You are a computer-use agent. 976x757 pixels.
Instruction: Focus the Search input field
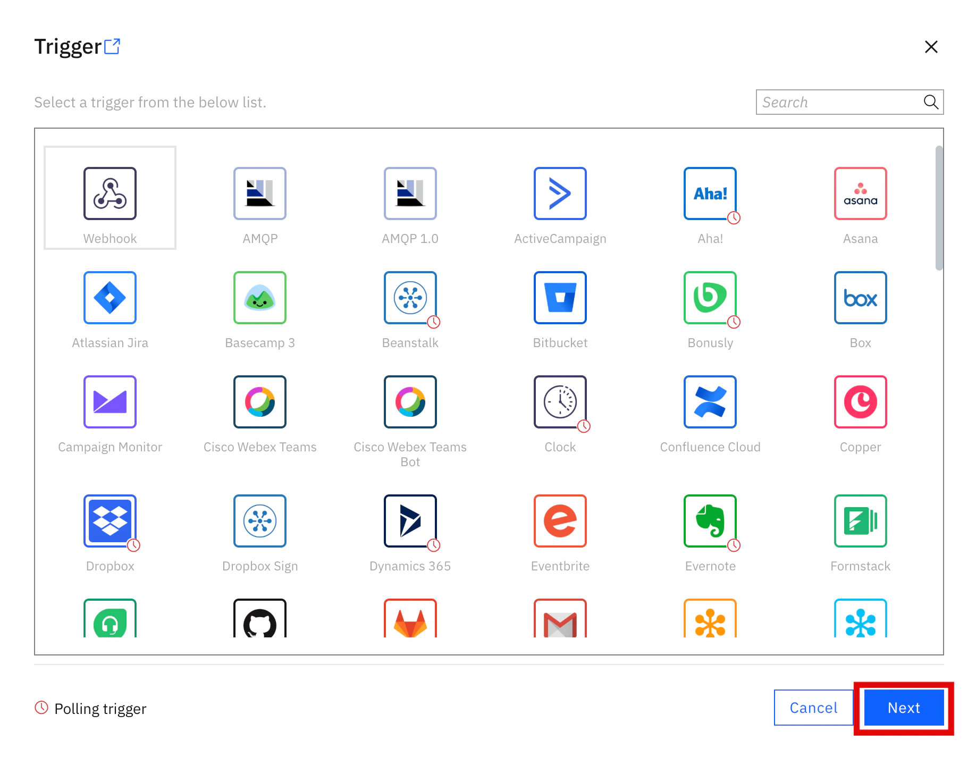tap(849, 102)
